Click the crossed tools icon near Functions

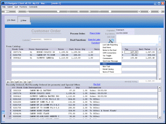111,41
